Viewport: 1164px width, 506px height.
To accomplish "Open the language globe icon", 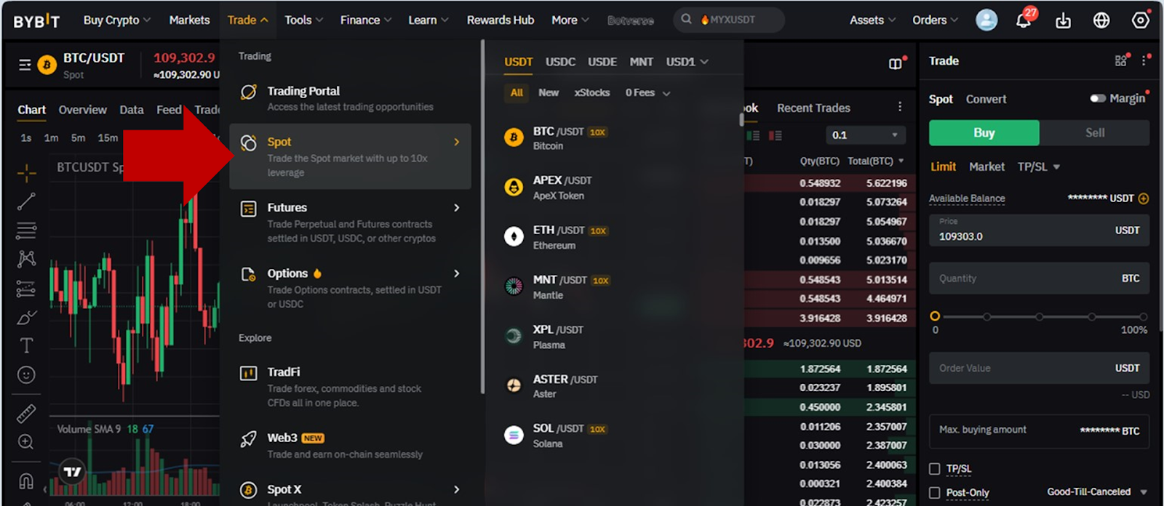I will pos(1101,20).
